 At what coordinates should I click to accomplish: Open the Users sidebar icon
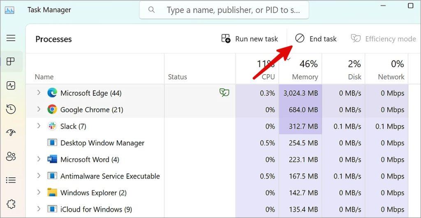pyautogui.click(x=11, y=156)
